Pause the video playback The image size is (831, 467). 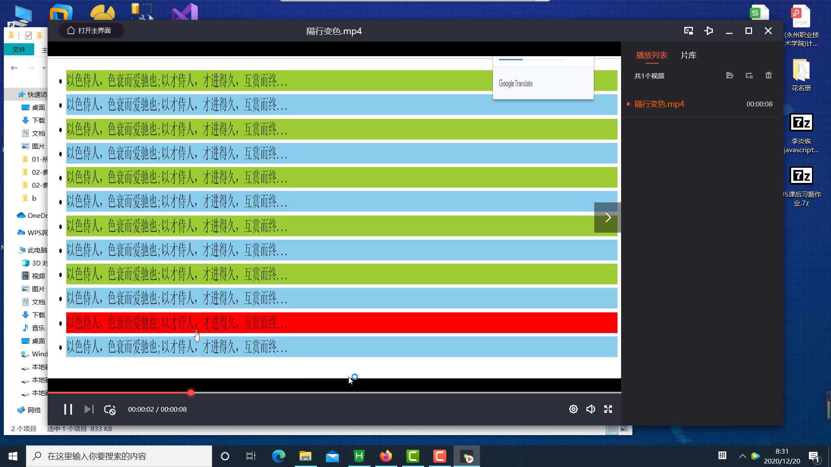click(68, 409)
